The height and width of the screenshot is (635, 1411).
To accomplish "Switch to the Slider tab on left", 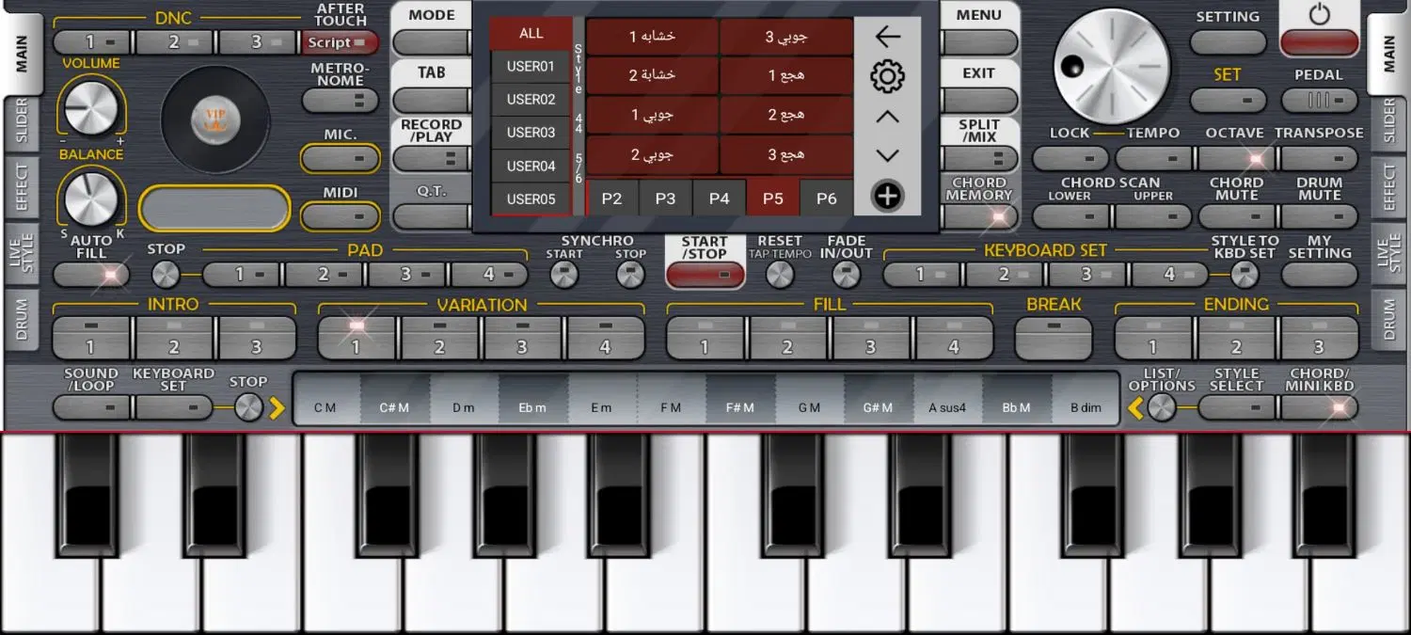I will pyautogui.click(x=22, y=123).
